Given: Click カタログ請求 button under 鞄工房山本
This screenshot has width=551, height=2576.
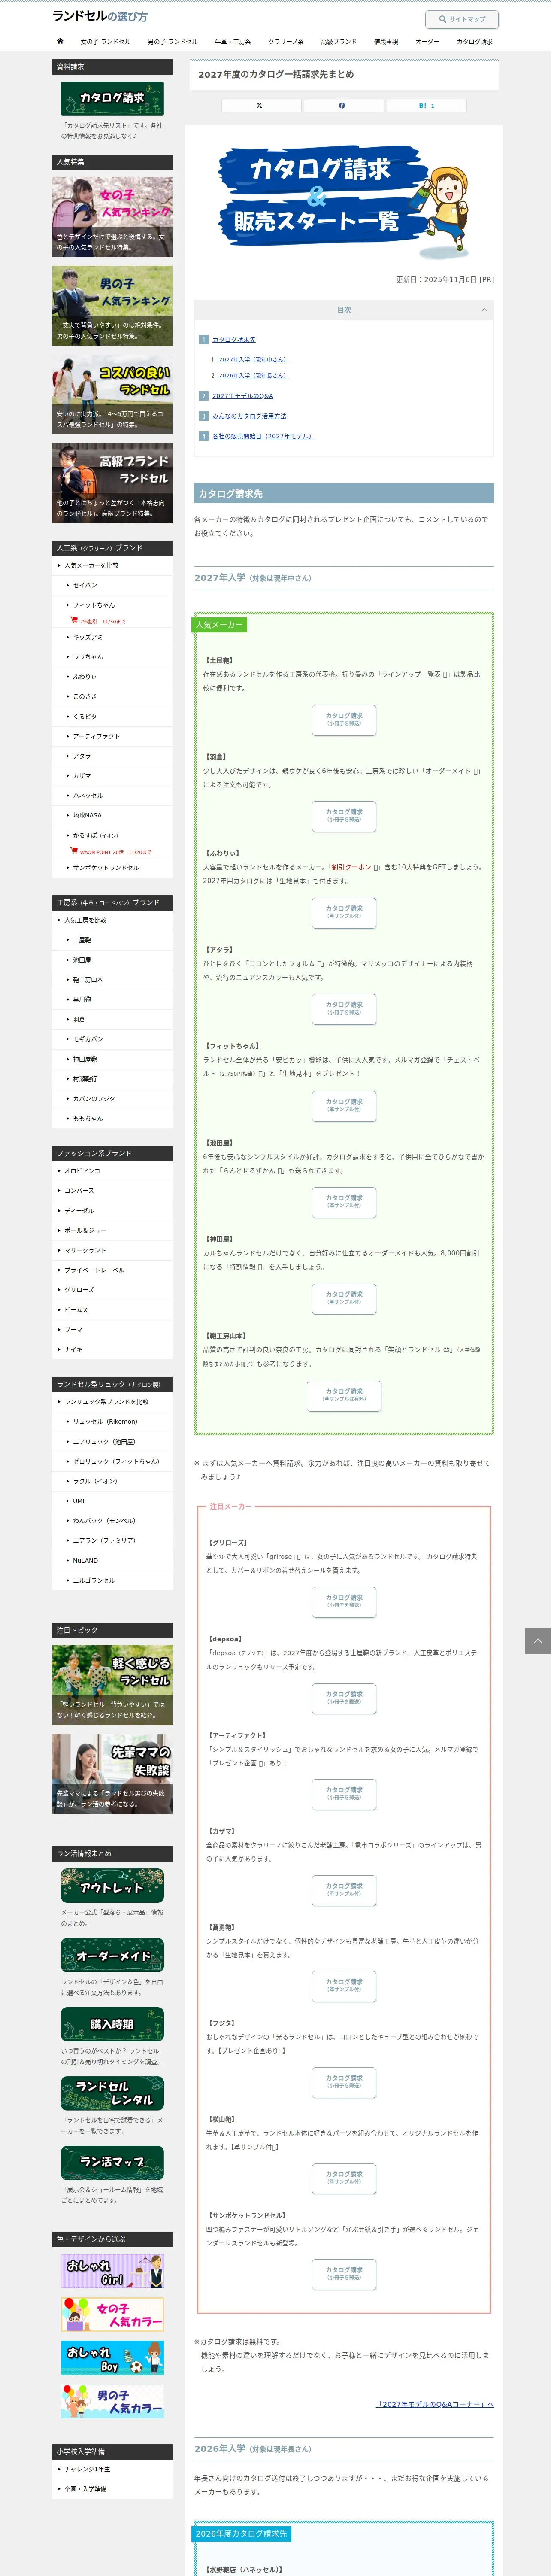Looking at the screenshot, I should pyautogui.click(x=344, y=1396).
